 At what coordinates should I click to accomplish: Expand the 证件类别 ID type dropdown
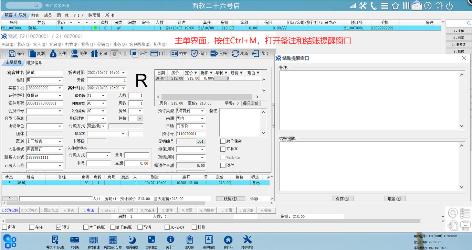60,96
